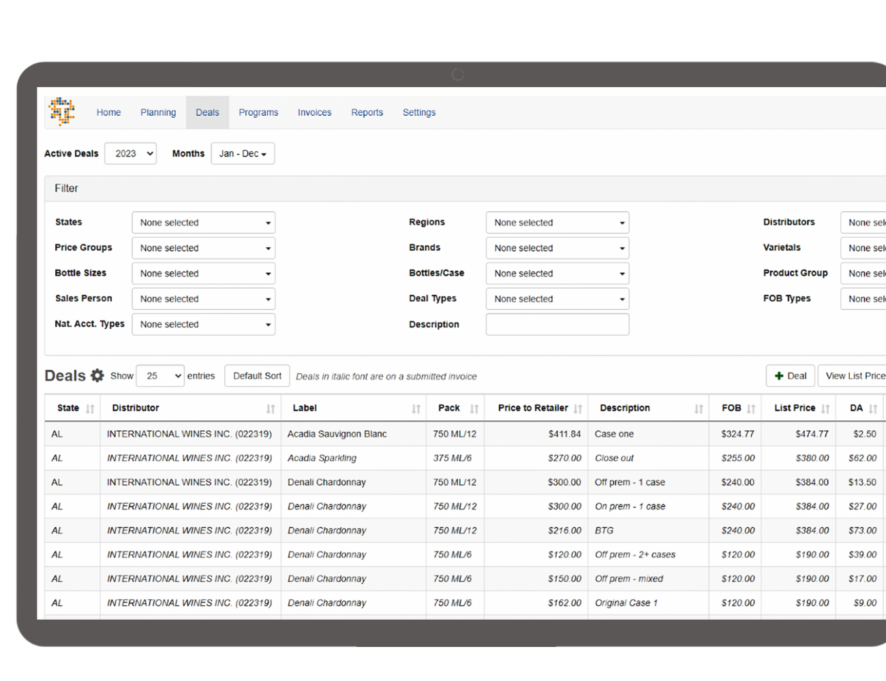Open the Show entries count dropdown
Viewport: 886px width, 681px height.
[160, 376]
